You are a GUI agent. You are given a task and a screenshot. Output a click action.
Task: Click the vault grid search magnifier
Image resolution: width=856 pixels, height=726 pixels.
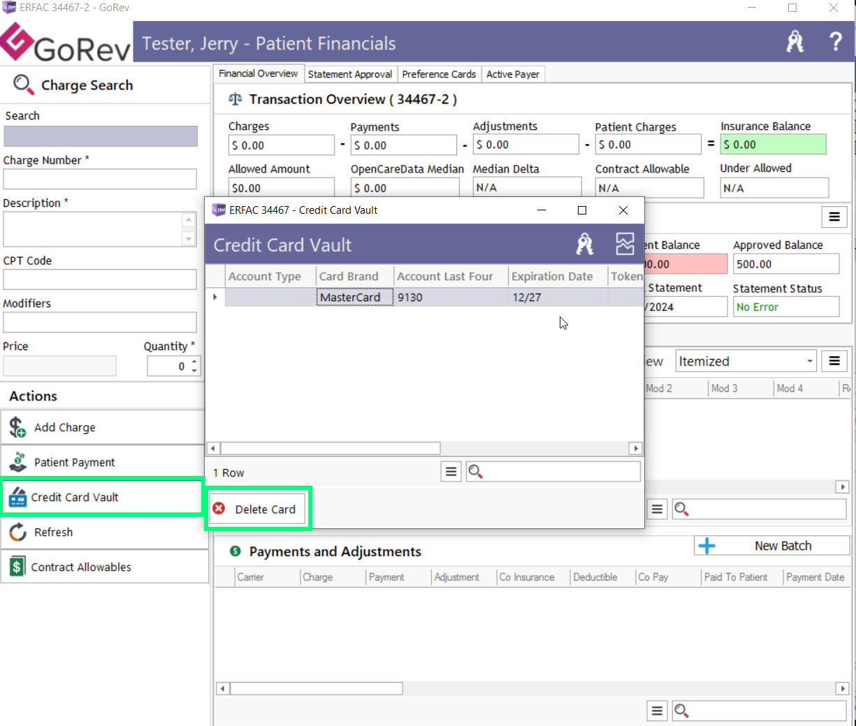pyautogui.click(x=475, y=472)
